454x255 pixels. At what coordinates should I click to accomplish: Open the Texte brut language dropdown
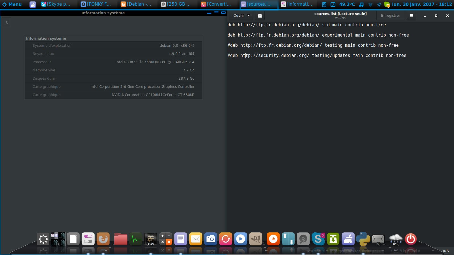pyautogui.click(x=317, y=251)
